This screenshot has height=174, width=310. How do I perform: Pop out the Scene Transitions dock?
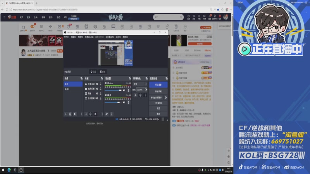(x=146, y=78)
